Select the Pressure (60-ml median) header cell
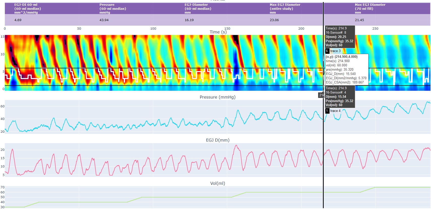The image size is (431, 216). click(x=113, y=9)
